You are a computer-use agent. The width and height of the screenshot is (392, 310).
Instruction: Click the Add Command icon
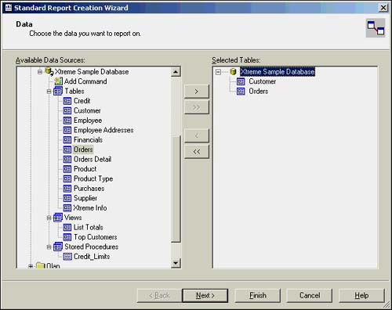pos(58,81)
